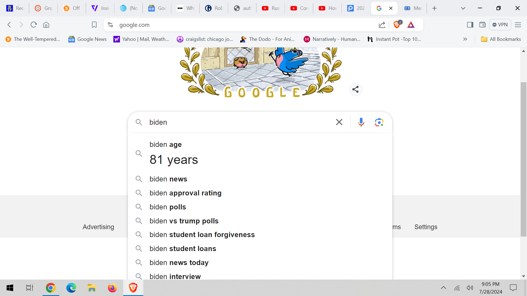Image resolution: width=527 pixels, height=296 pixels.
Task: Switch to the 'Gro' tab
Action: pyautogui.click(x=43, y=8)
